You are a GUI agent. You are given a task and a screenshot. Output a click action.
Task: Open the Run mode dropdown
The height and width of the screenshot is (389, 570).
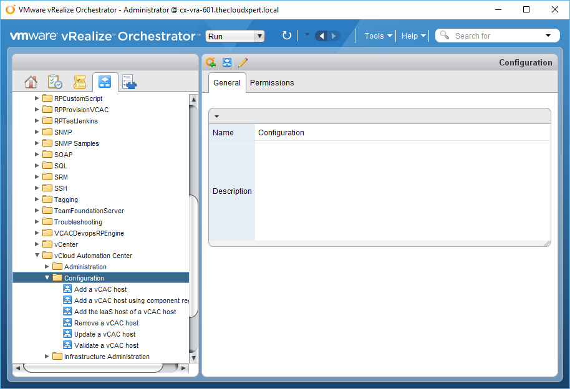(235, 36)
